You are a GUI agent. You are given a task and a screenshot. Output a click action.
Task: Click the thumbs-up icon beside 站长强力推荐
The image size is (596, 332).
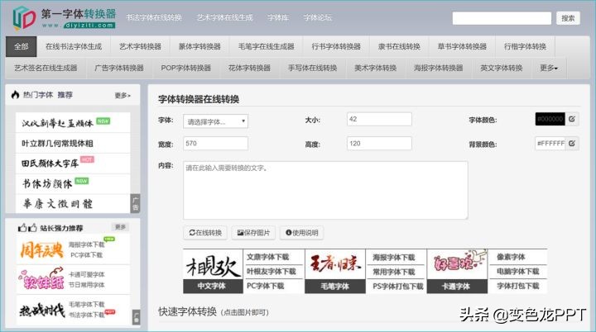click(27, 228)
